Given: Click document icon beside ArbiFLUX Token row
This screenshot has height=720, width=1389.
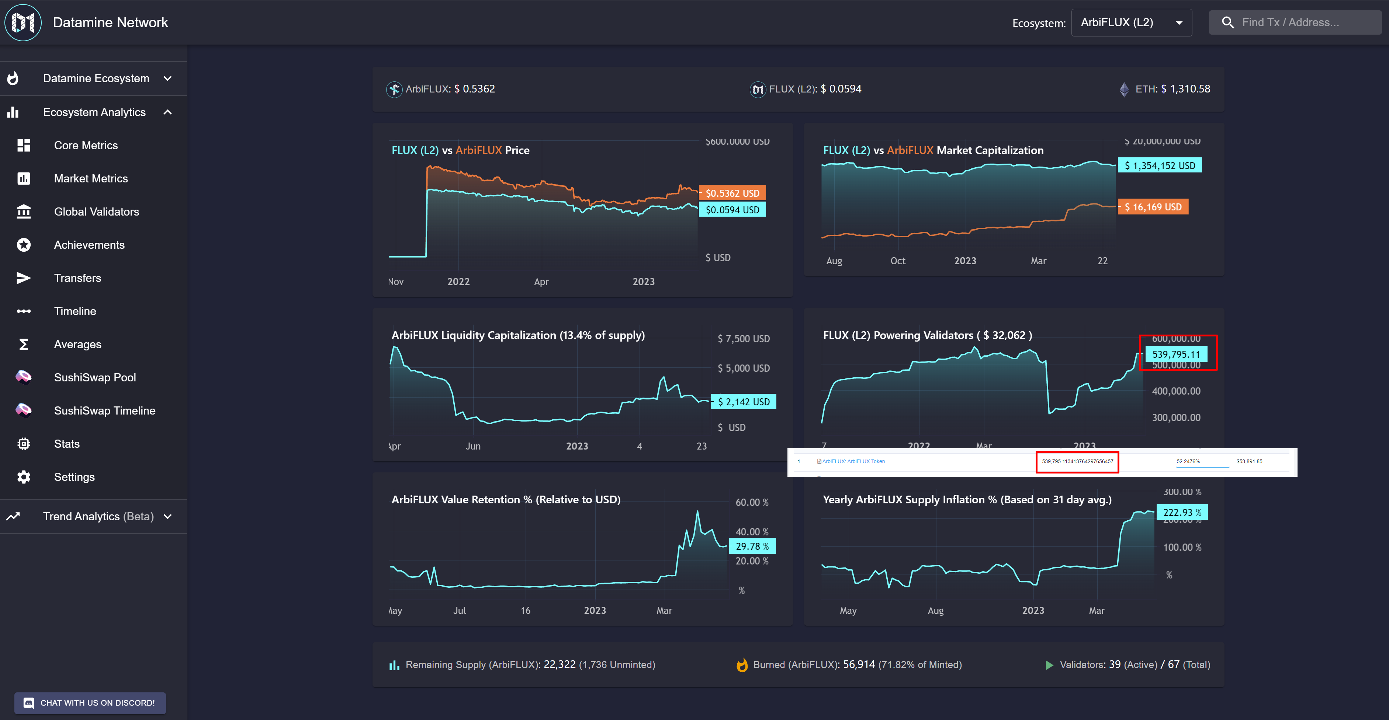Looking at the screenshot, I should point(819,461).
